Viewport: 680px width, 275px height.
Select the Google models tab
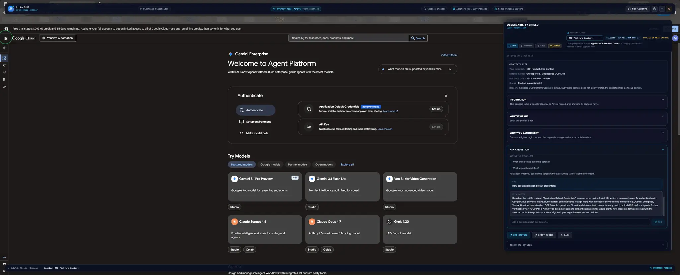pos(270,165)
